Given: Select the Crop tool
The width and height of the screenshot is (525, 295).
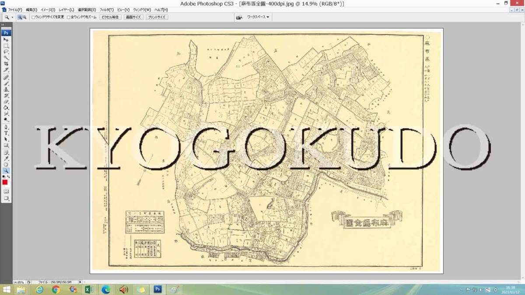Looking at the screenshot, I should pos(6,64).
